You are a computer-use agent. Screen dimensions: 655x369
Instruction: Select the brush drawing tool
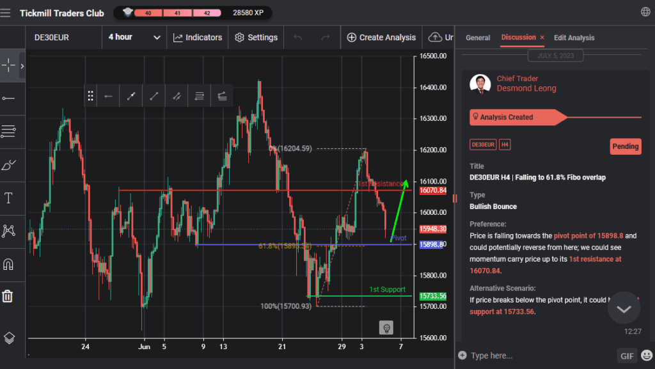pos(9,164)
